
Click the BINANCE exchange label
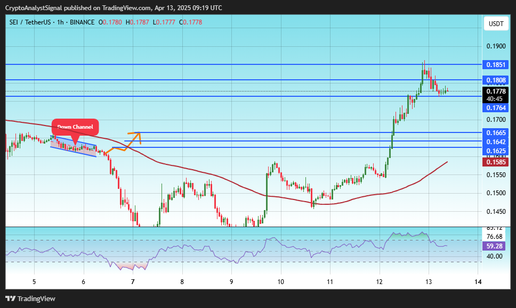[x=82, y=22]
